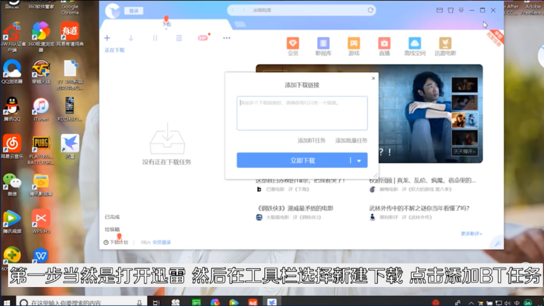
Task: Click the plus icon to add new download
Action: 107,38
